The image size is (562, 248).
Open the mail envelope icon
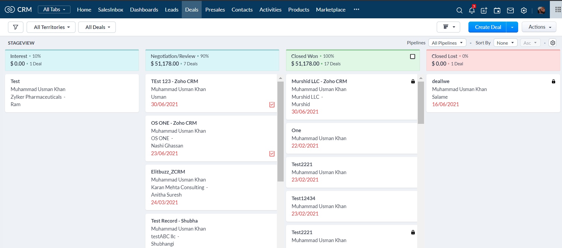pos(510,10)
